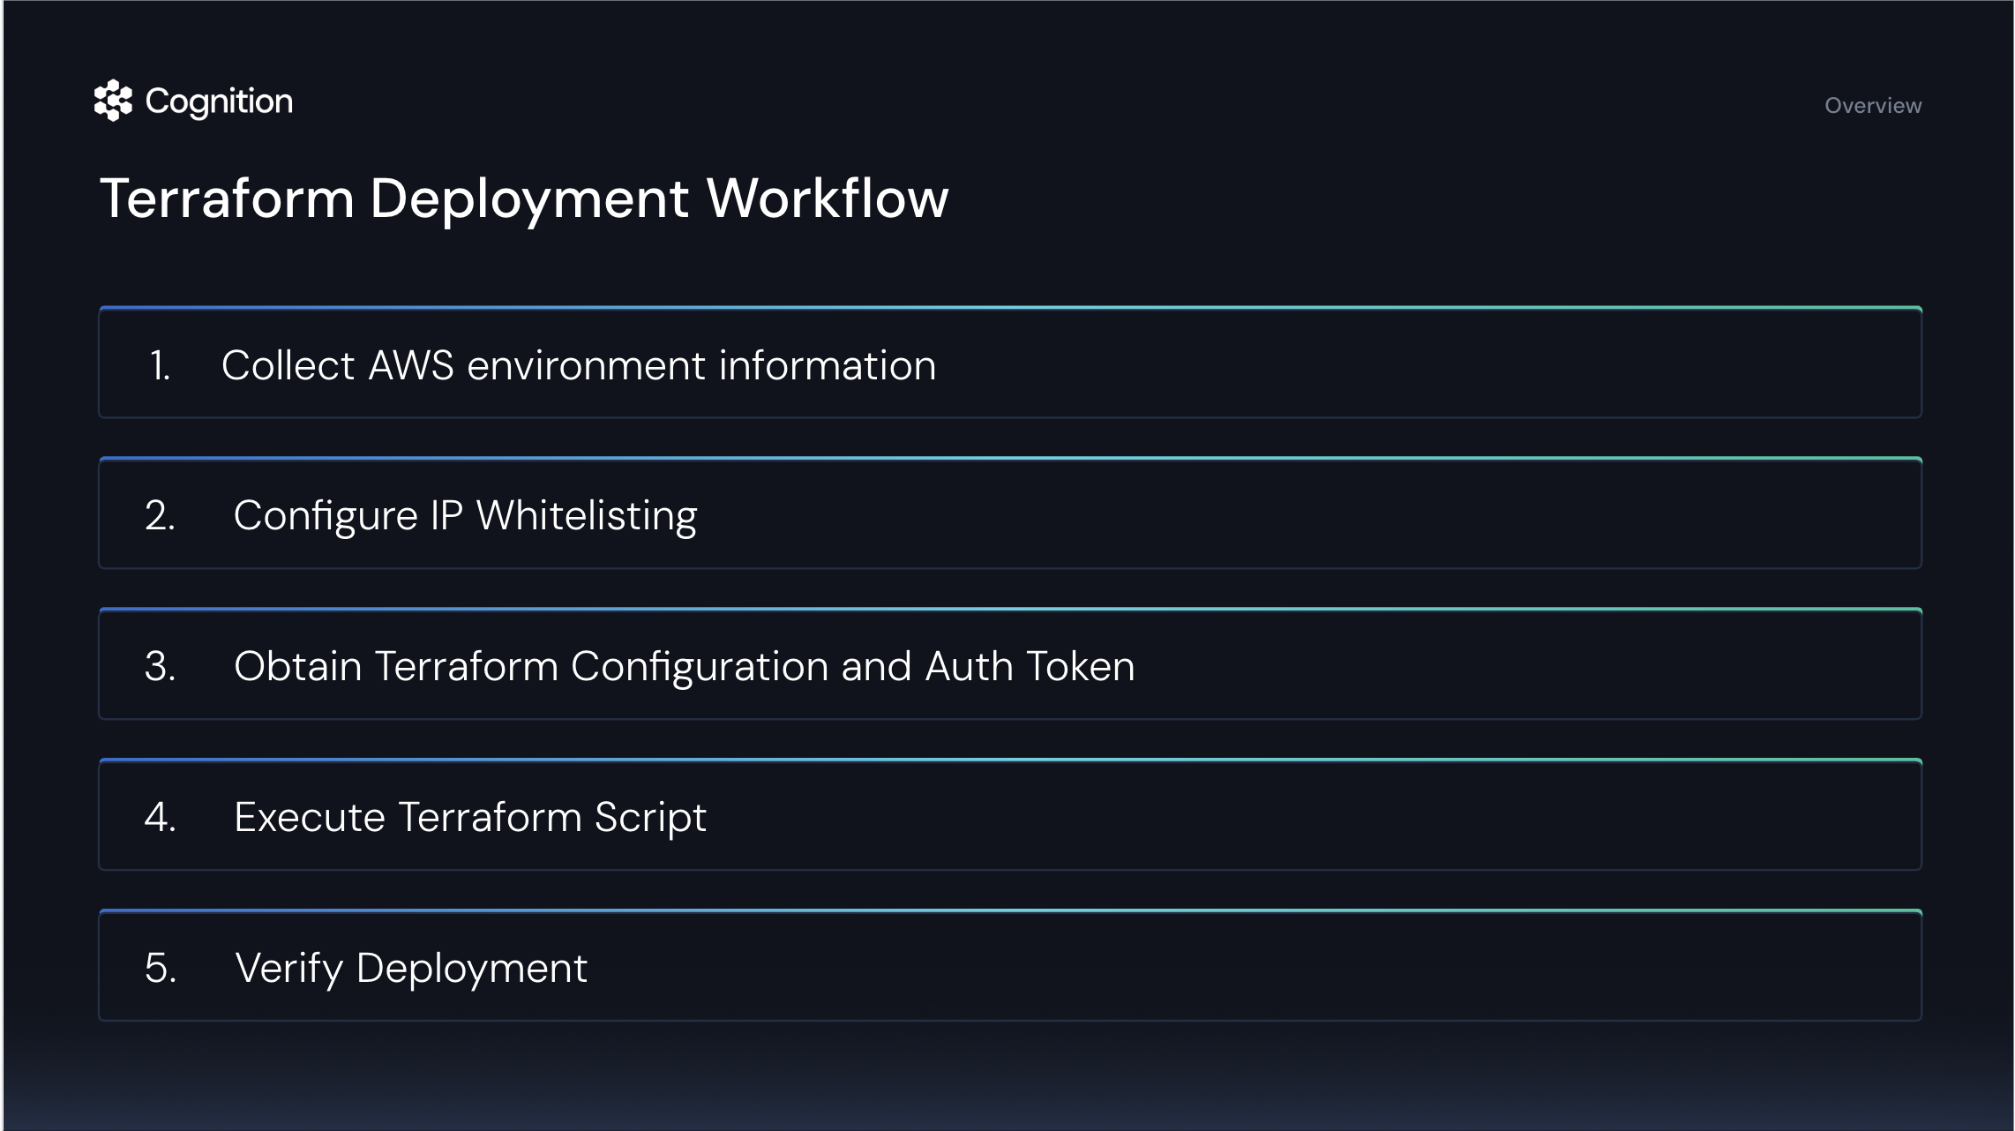Click the number 3. list marker
2015x1131 pixels.
161,666
